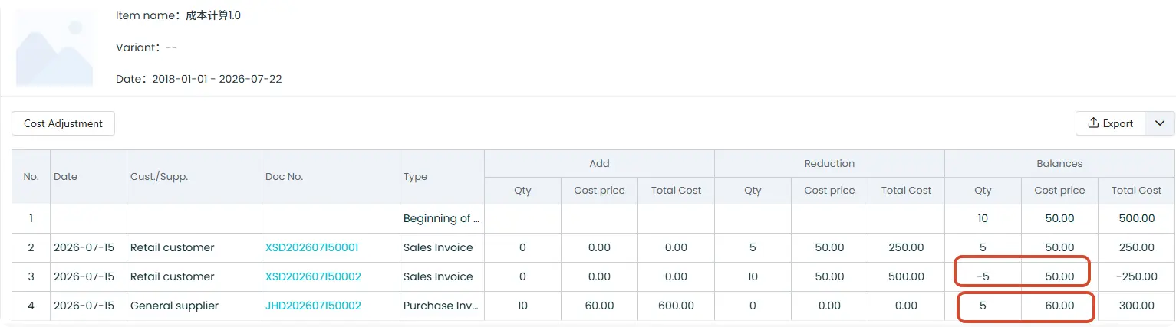Click the Reduction group header
This screenshot has height=327, width=1176.
829,163
